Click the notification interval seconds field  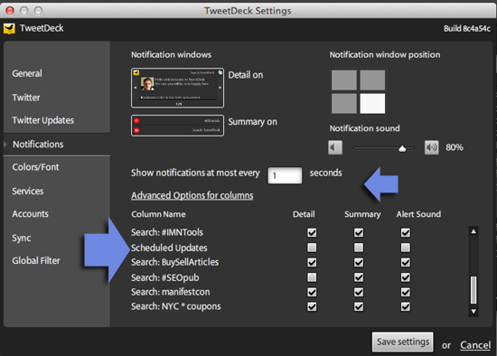285,175
